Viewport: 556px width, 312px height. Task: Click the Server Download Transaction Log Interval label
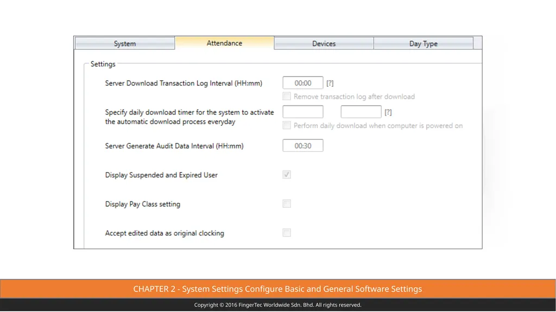pos(184,84)
